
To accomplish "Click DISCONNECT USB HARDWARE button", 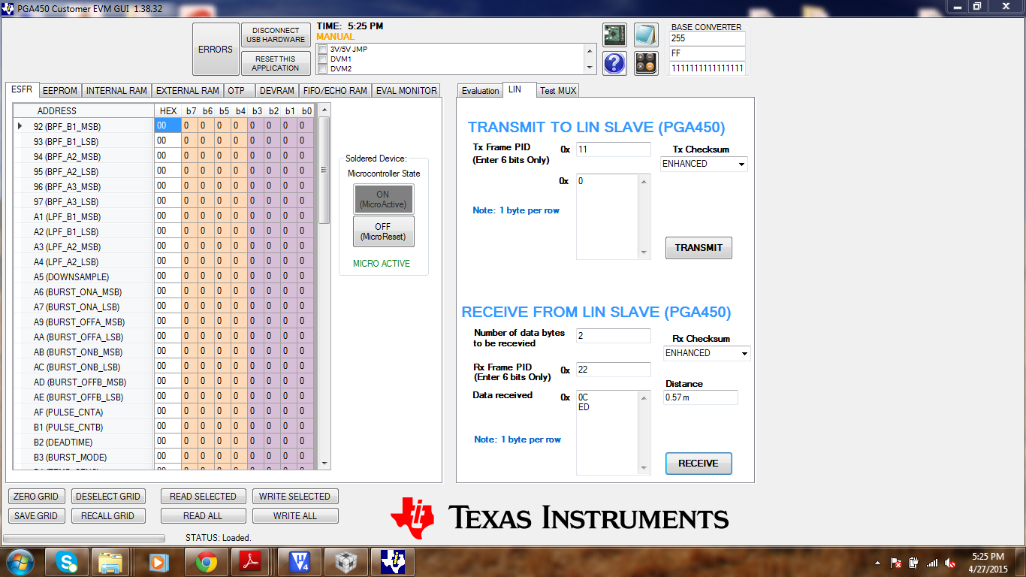I will 276,35.
